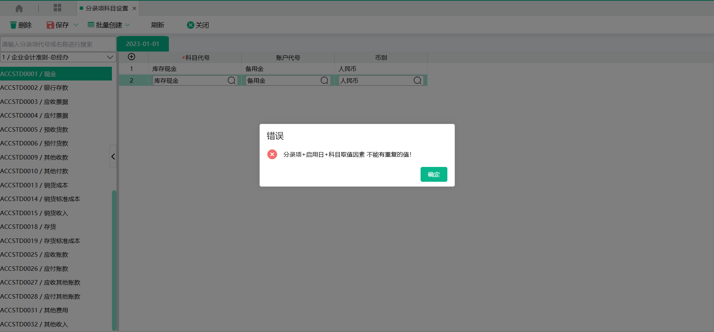Select ACCSTD0026 / 应付账款 entry

[56, 269]
